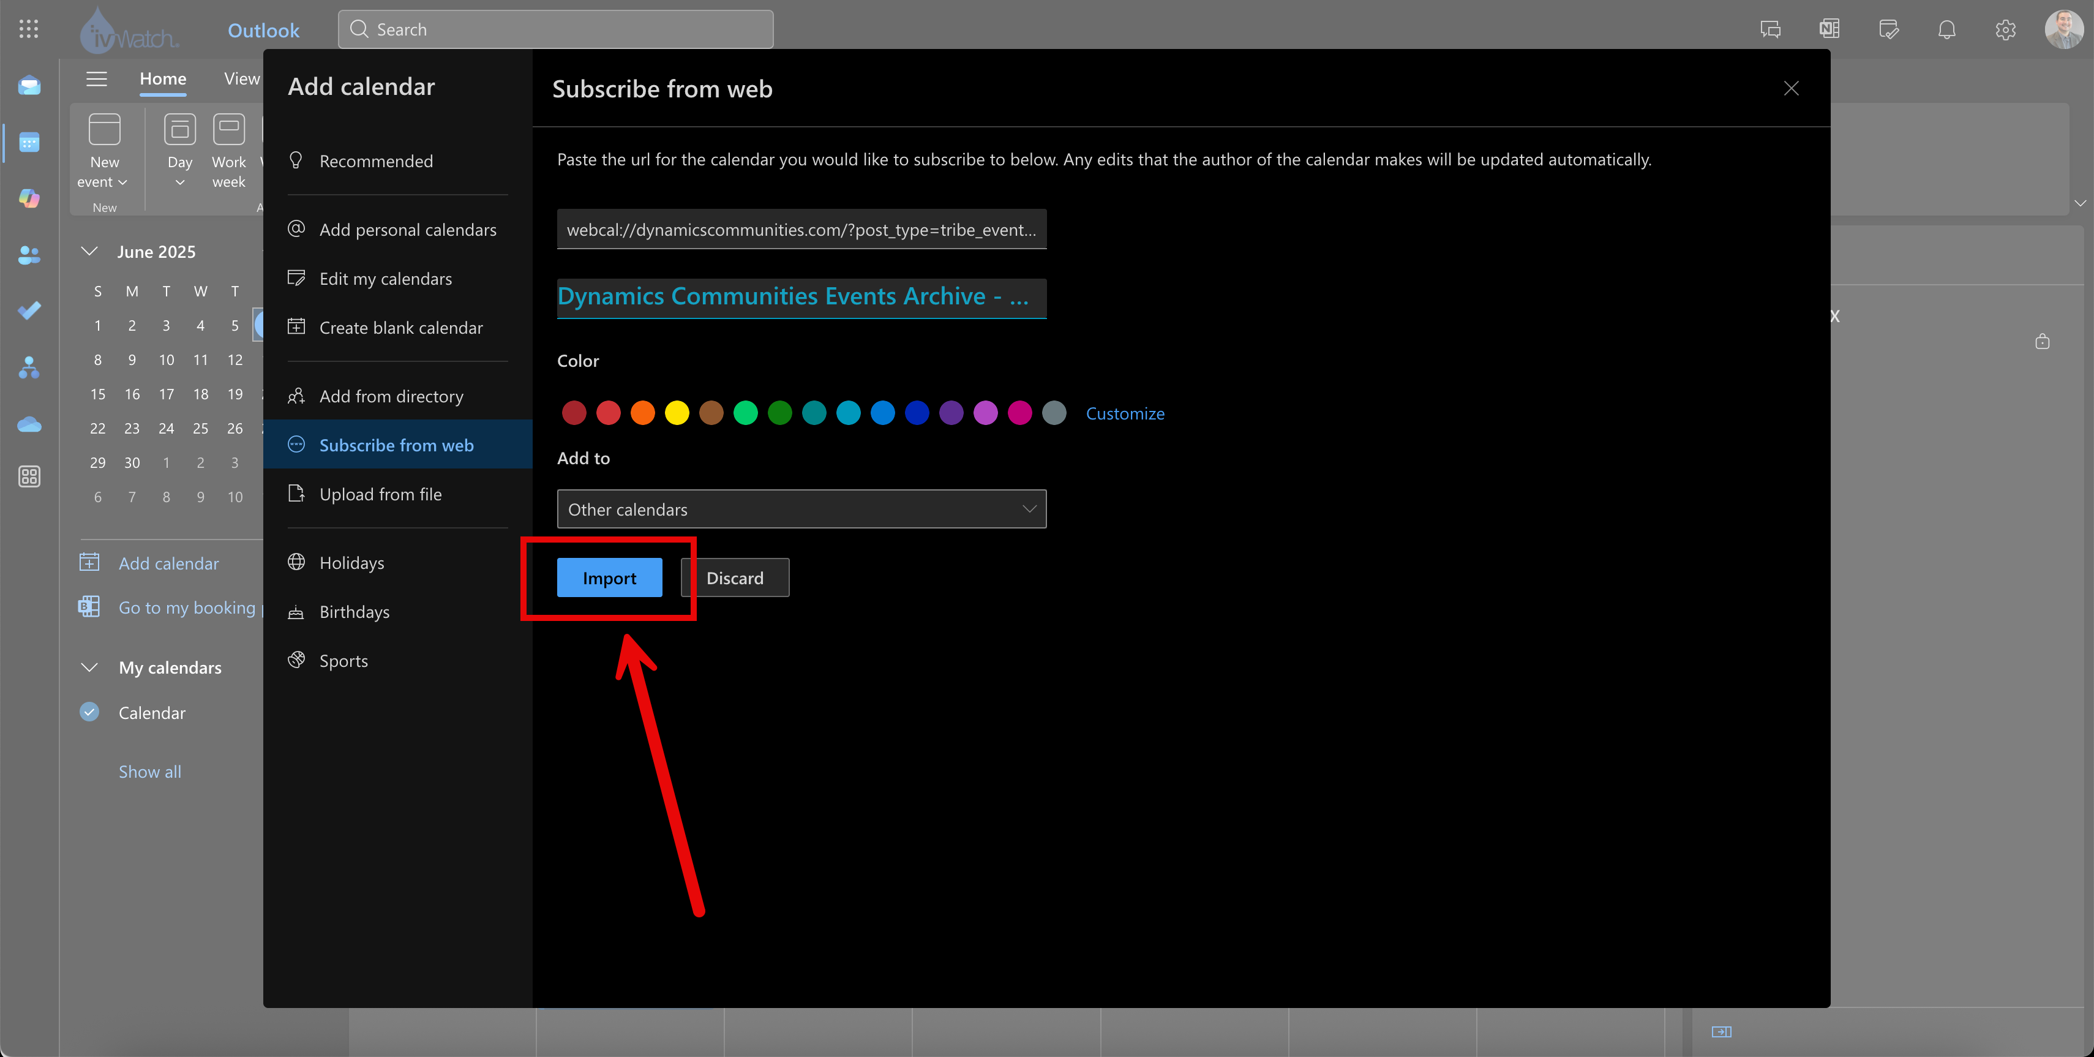Open To Do checkmark icon
The height and width of the screenshot is (1057, 2094).
pyautogui.click(x=29, y=310)
